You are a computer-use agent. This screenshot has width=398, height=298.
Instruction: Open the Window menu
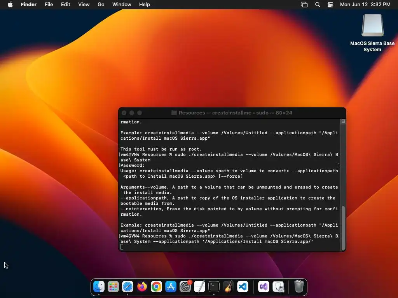tap(122, 4)
